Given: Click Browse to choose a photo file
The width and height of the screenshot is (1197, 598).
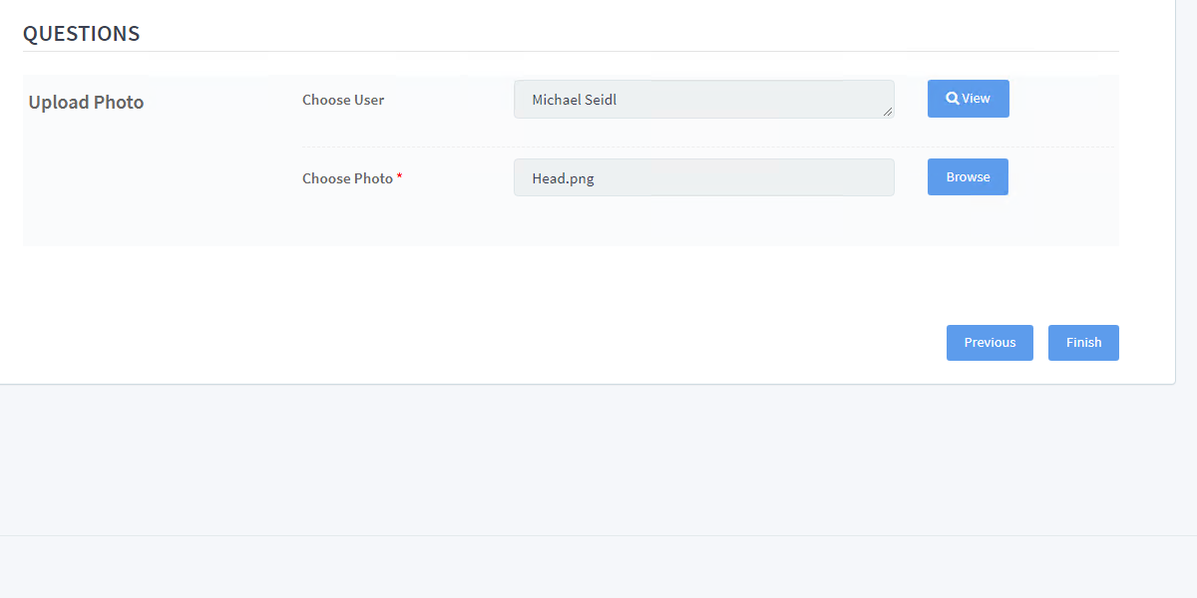Looking at the screenshot, I should point(968,177).
